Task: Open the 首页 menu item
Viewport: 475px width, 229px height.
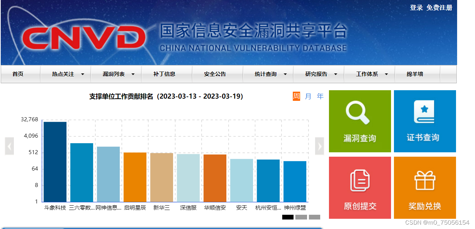Action: point(18,74)
